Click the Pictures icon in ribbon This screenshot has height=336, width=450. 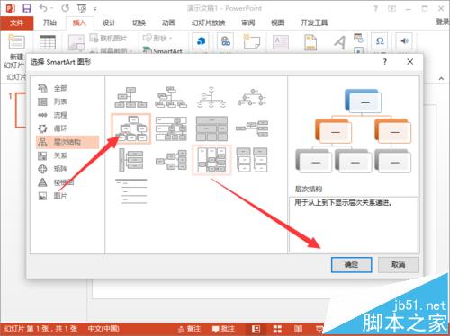[76, 43]
